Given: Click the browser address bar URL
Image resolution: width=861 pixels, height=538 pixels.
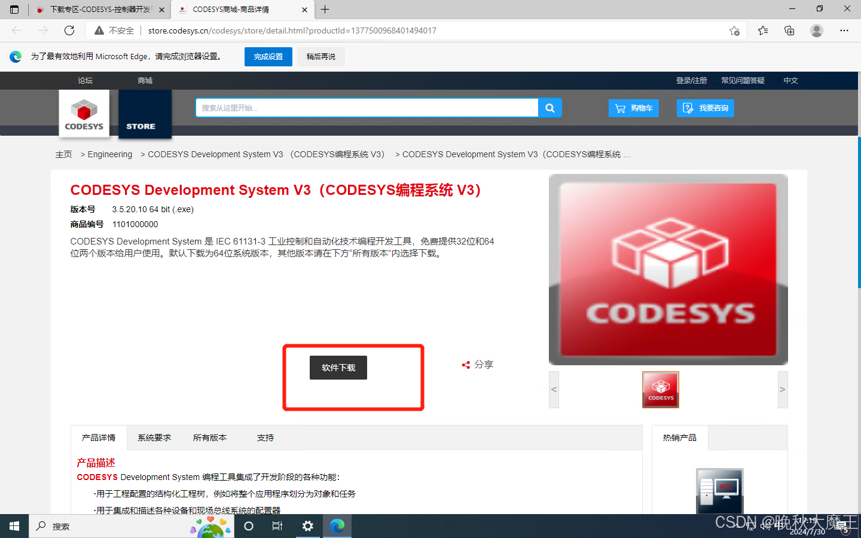Looking at the screenshot, I should click(x=292, y=30).
